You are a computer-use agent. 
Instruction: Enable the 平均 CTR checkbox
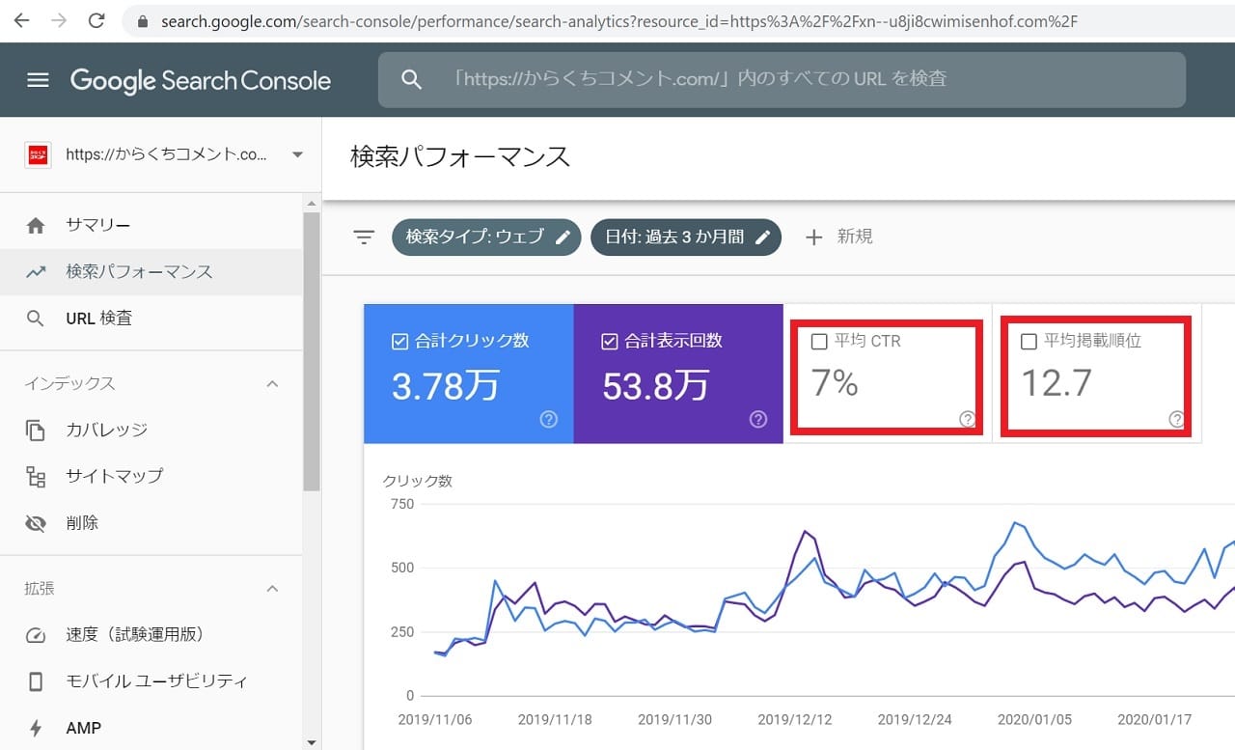coord(819,341)
